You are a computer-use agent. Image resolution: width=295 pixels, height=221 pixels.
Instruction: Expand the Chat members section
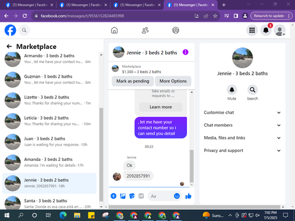click(242, 125)
